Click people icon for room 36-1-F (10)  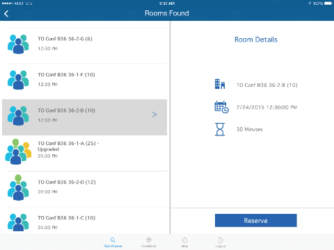tap(18, 80)
